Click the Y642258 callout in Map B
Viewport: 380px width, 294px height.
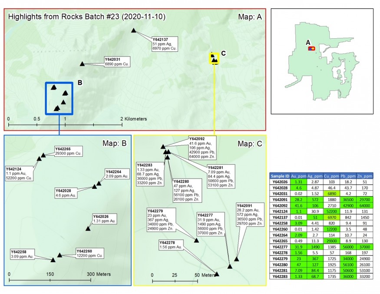22,254
